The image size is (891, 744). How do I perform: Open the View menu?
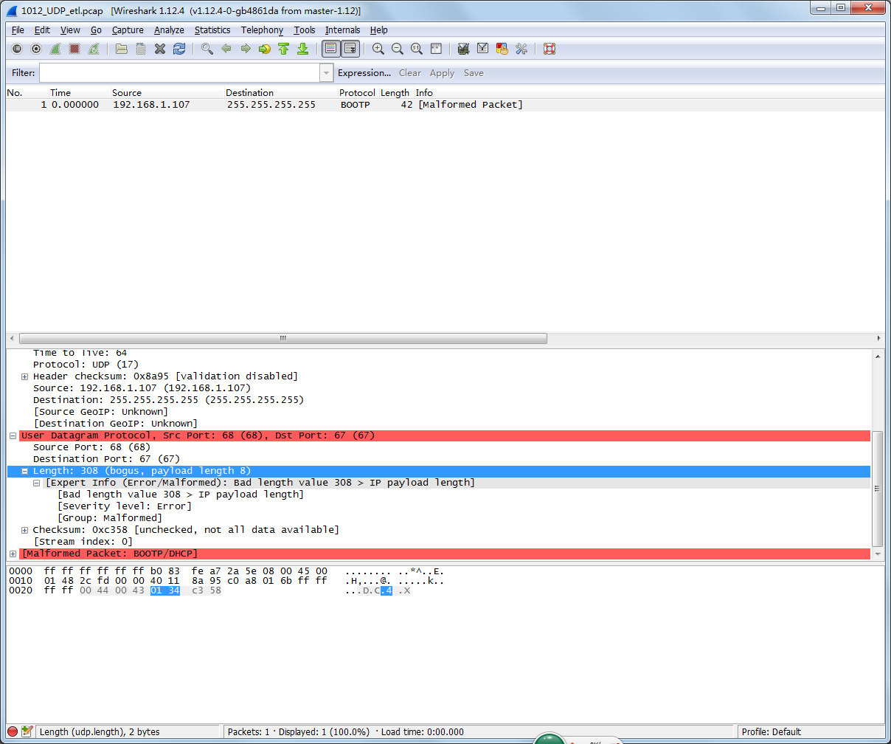pyautogui.click(x=70, y=30)
